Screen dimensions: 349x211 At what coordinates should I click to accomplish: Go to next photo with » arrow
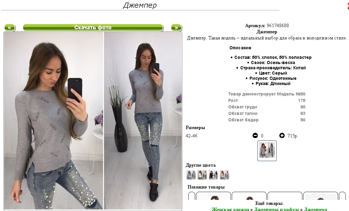[177, 28]
